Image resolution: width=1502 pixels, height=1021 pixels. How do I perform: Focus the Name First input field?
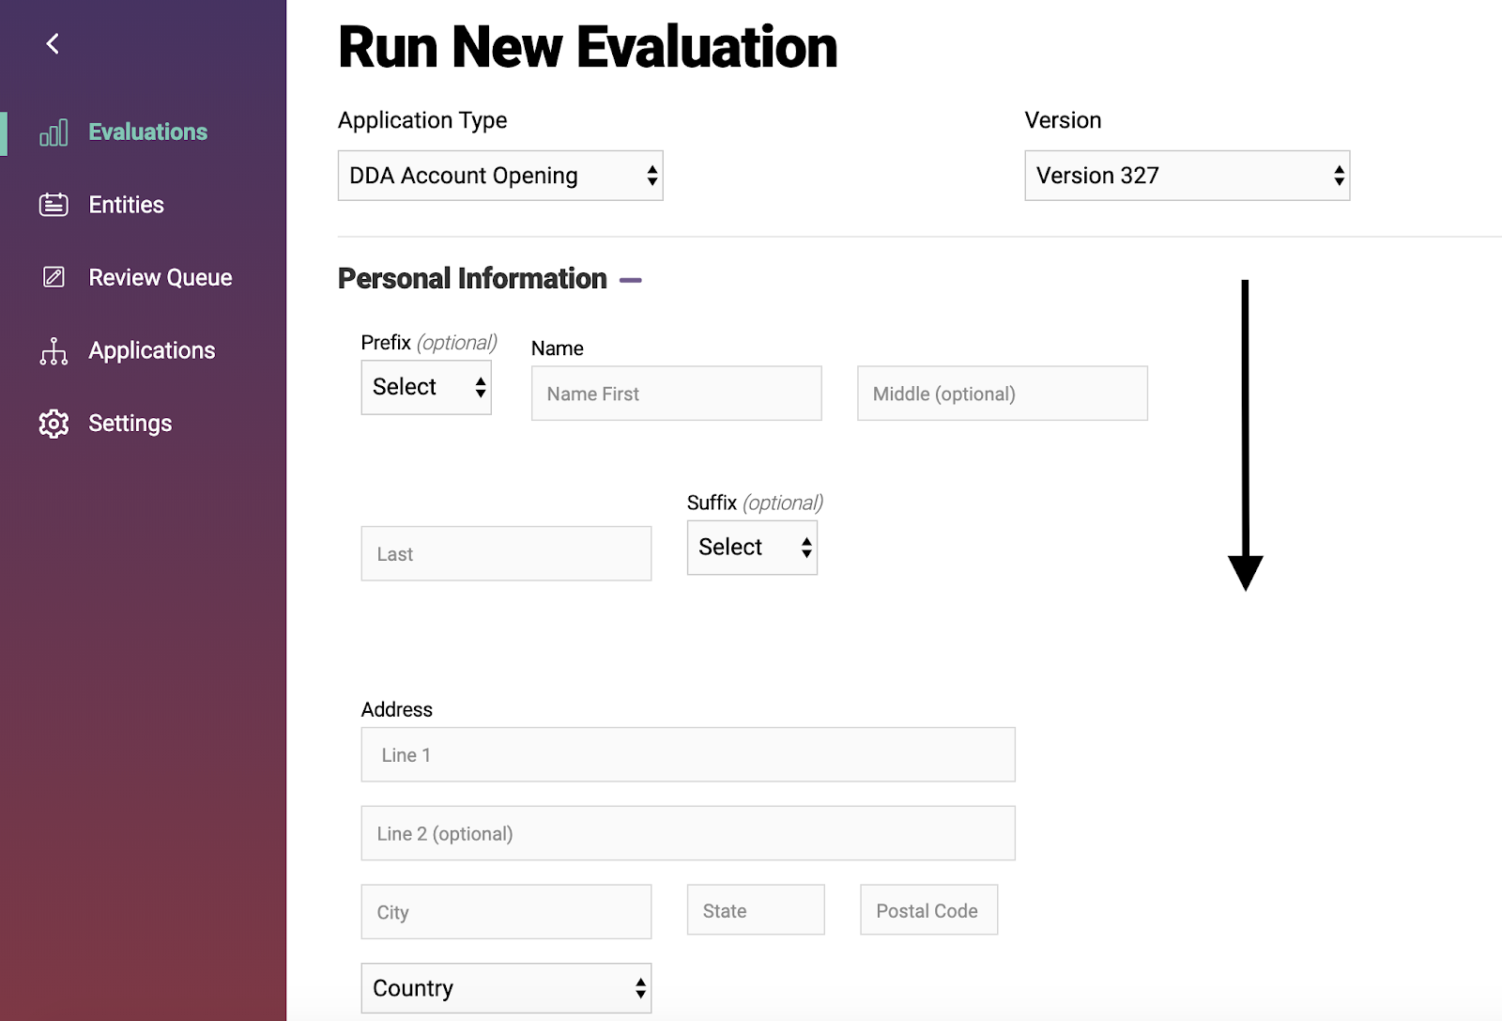point(676,394)
